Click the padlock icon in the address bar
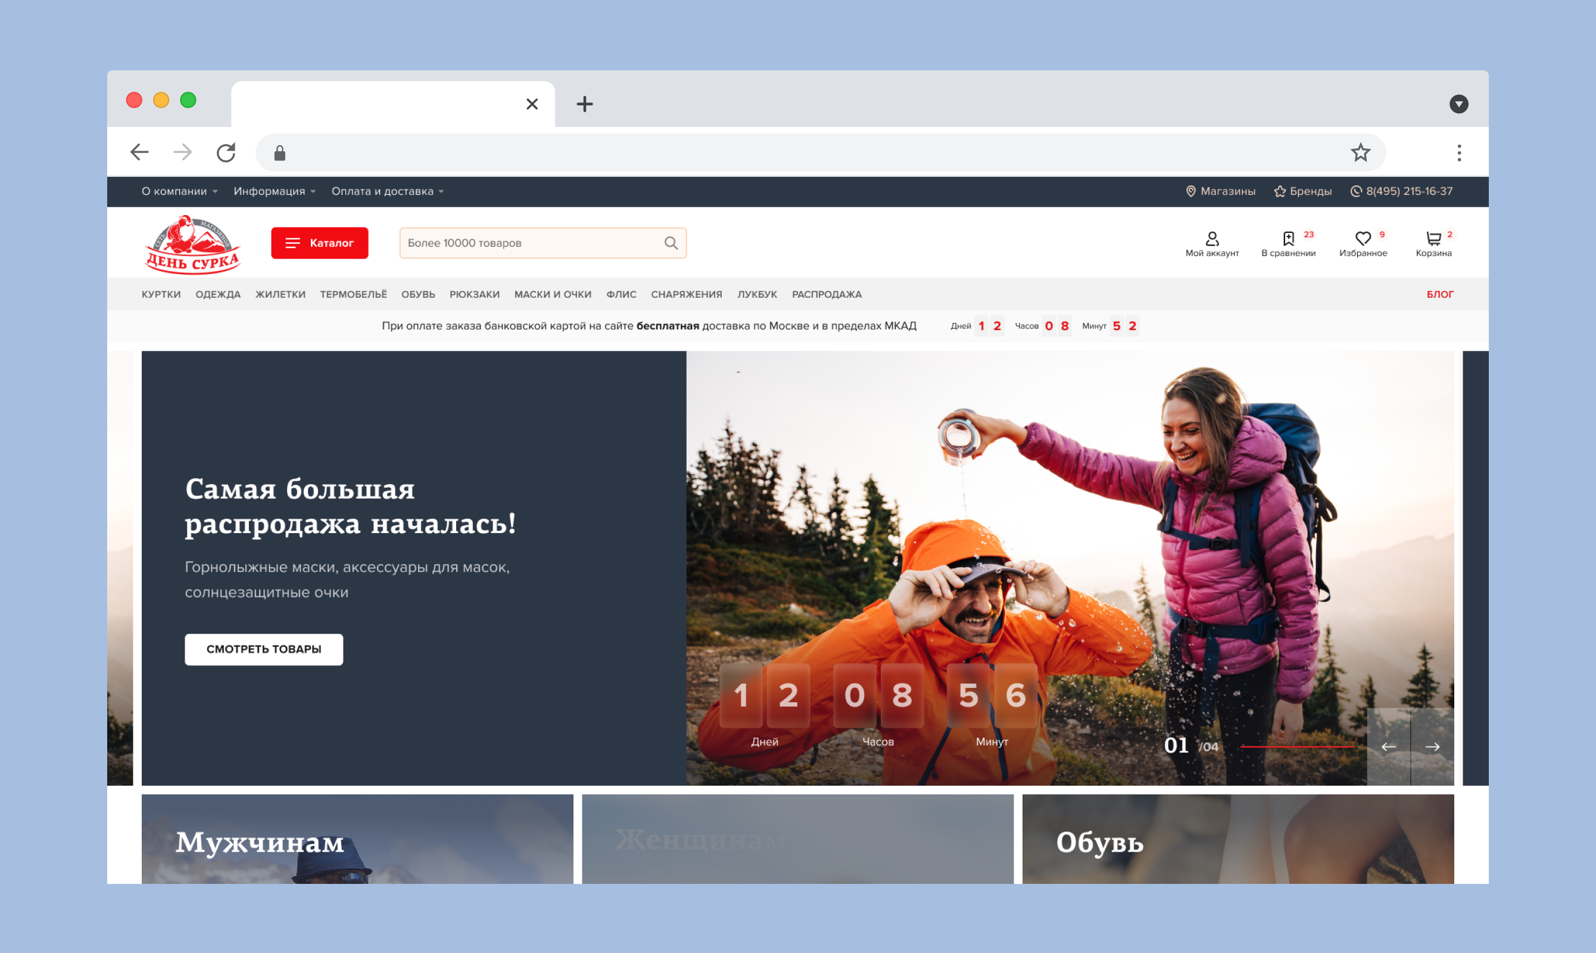 (279, 153)
